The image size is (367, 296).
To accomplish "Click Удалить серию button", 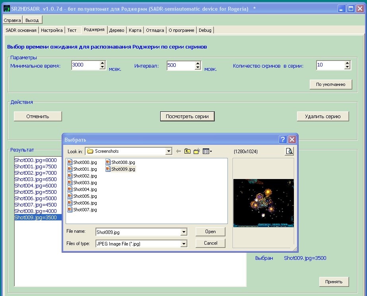I will point(323,117).
